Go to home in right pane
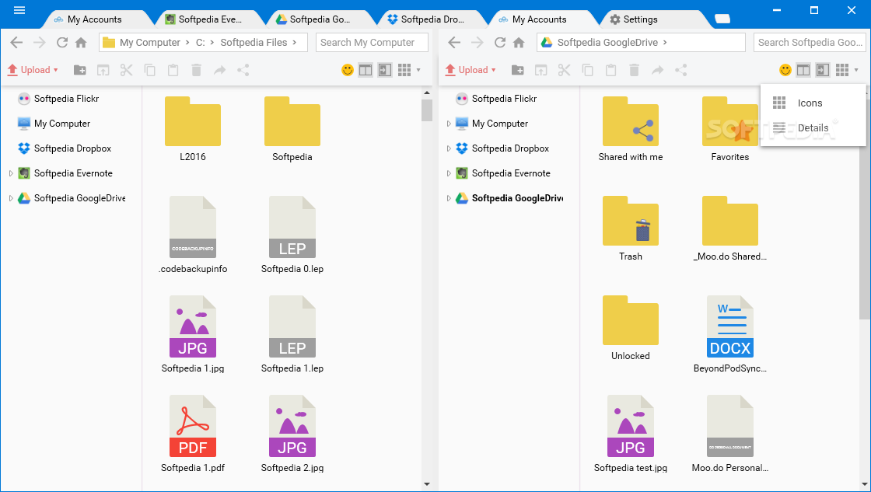The image size is (871, 492). (x=519, y=42)
